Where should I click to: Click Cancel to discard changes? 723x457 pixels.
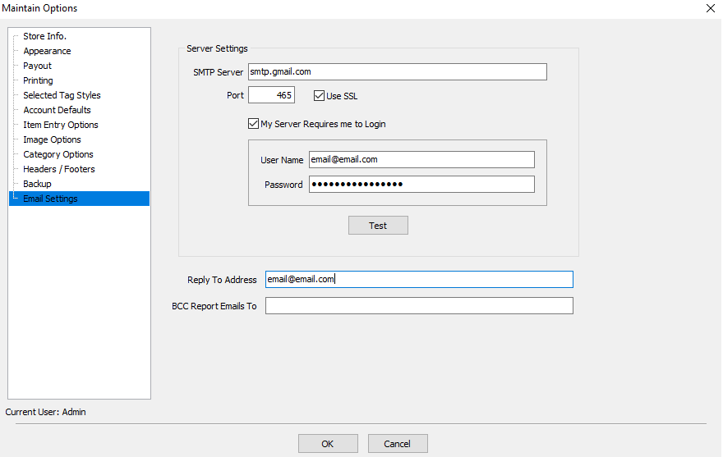[x=398, y=444]
